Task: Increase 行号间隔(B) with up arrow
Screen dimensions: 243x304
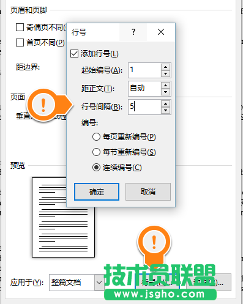Action: (x=165, y=104)
